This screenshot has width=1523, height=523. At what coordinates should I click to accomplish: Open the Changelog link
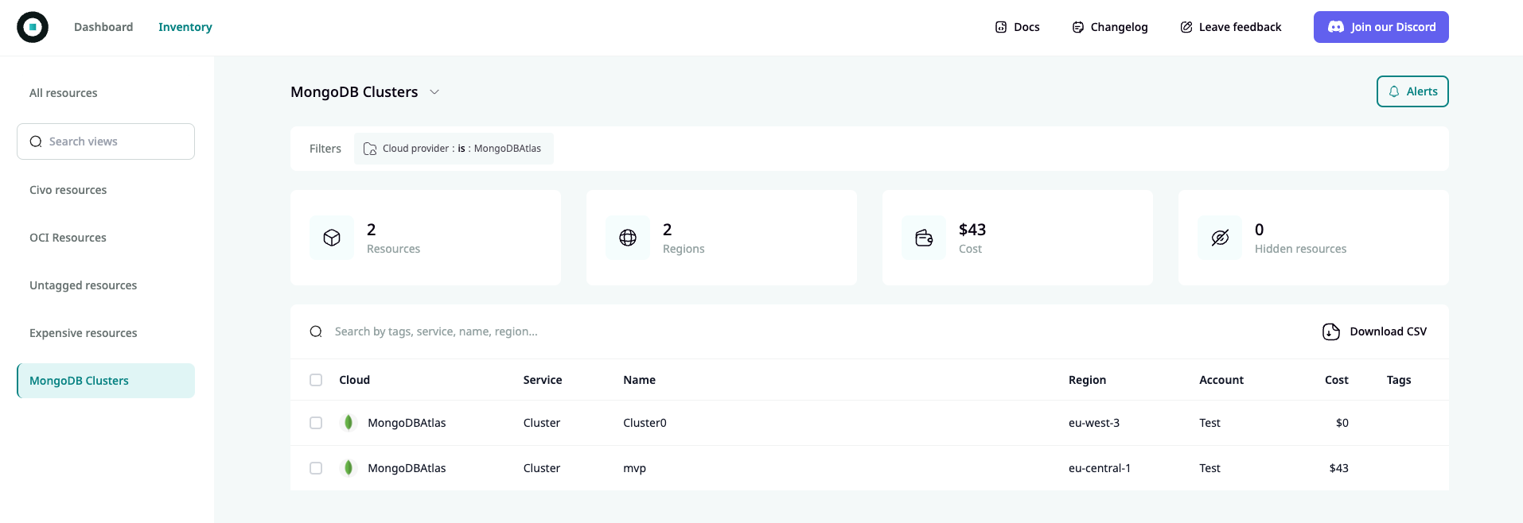click(1110, 27)
